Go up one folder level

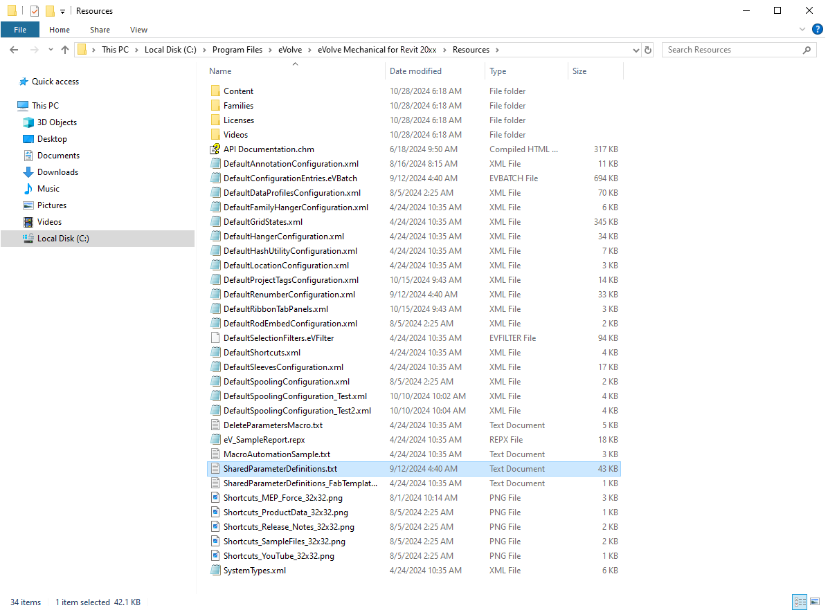[65, 50]
